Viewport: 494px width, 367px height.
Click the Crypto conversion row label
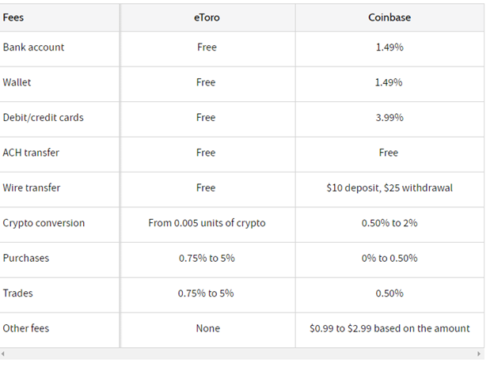click(x=44, y=223)
